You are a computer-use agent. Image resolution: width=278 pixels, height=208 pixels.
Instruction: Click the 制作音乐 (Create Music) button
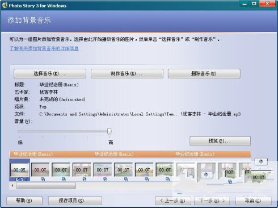click(x=127, y=73)
